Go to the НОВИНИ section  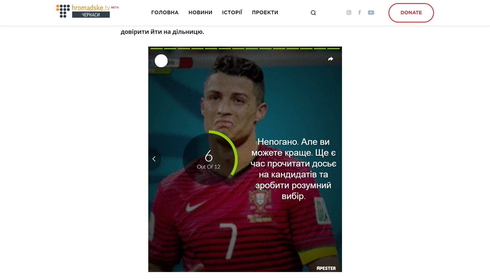coord(200,12)
